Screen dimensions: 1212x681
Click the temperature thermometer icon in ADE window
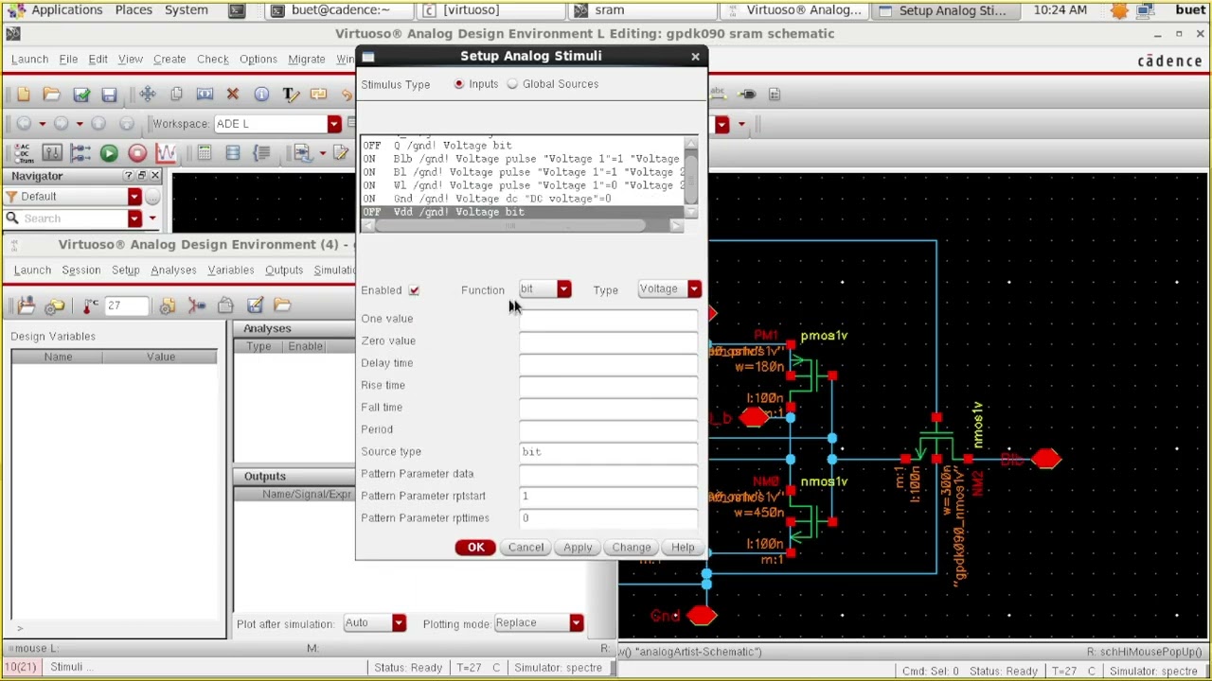90,306
